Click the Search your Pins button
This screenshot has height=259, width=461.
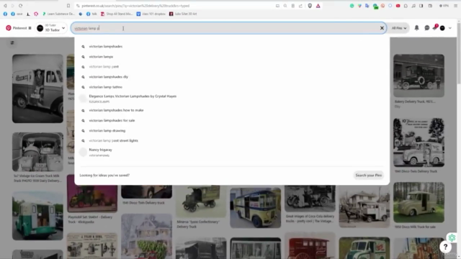[368, 176]
